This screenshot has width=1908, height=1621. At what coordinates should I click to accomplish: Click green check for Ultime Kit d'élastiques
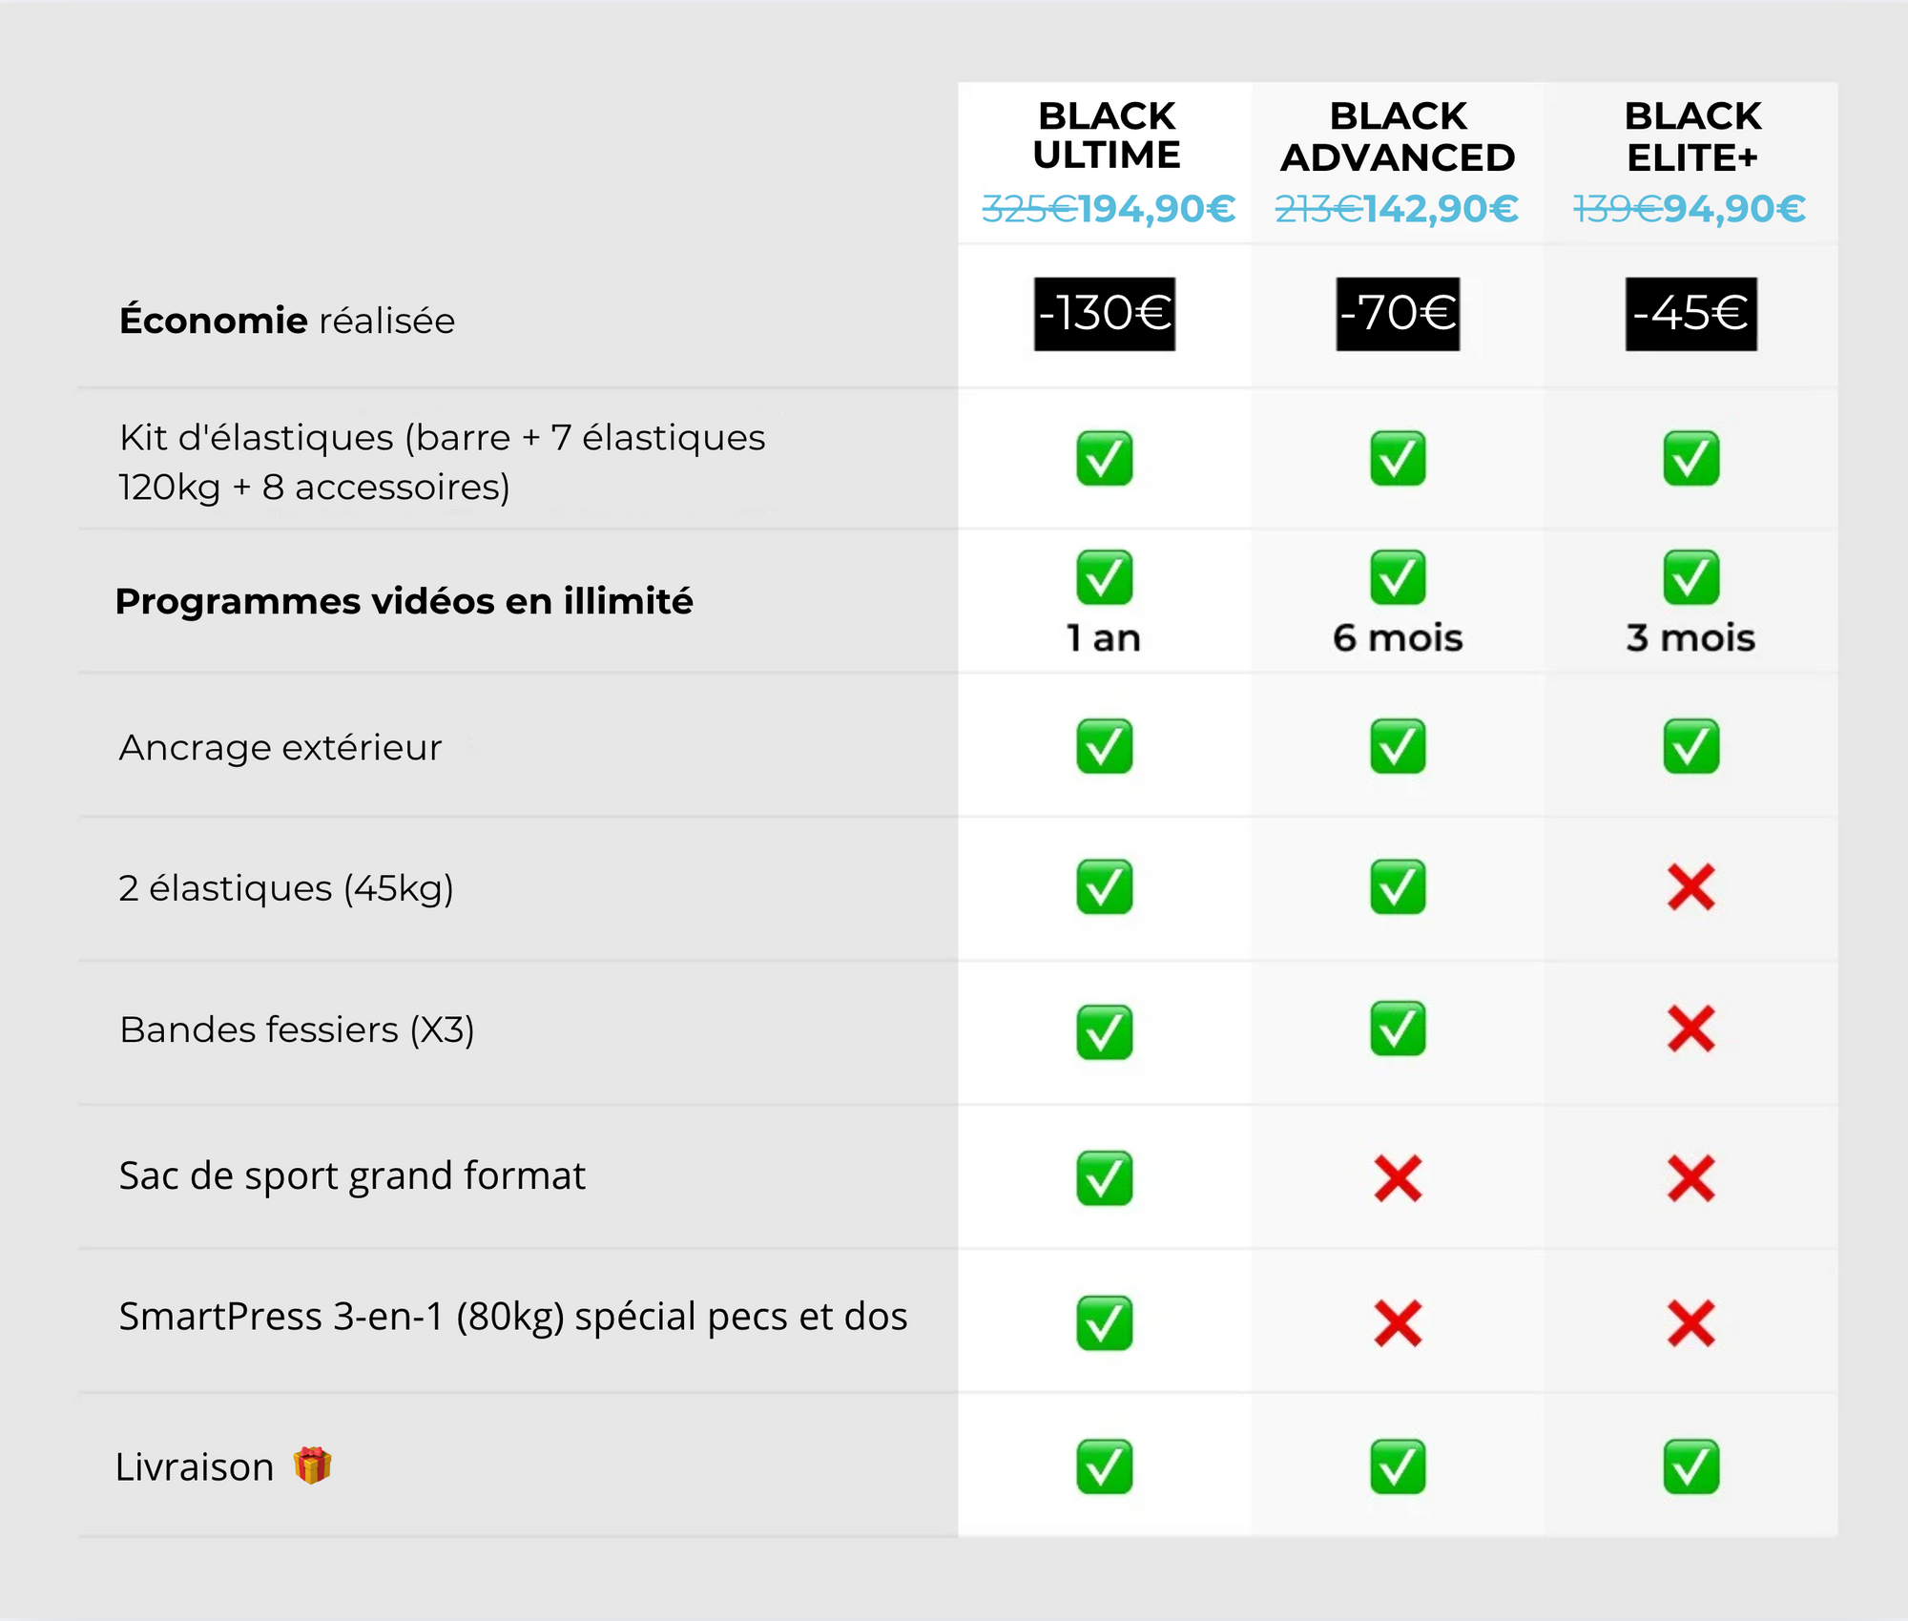click(1104, 459)
